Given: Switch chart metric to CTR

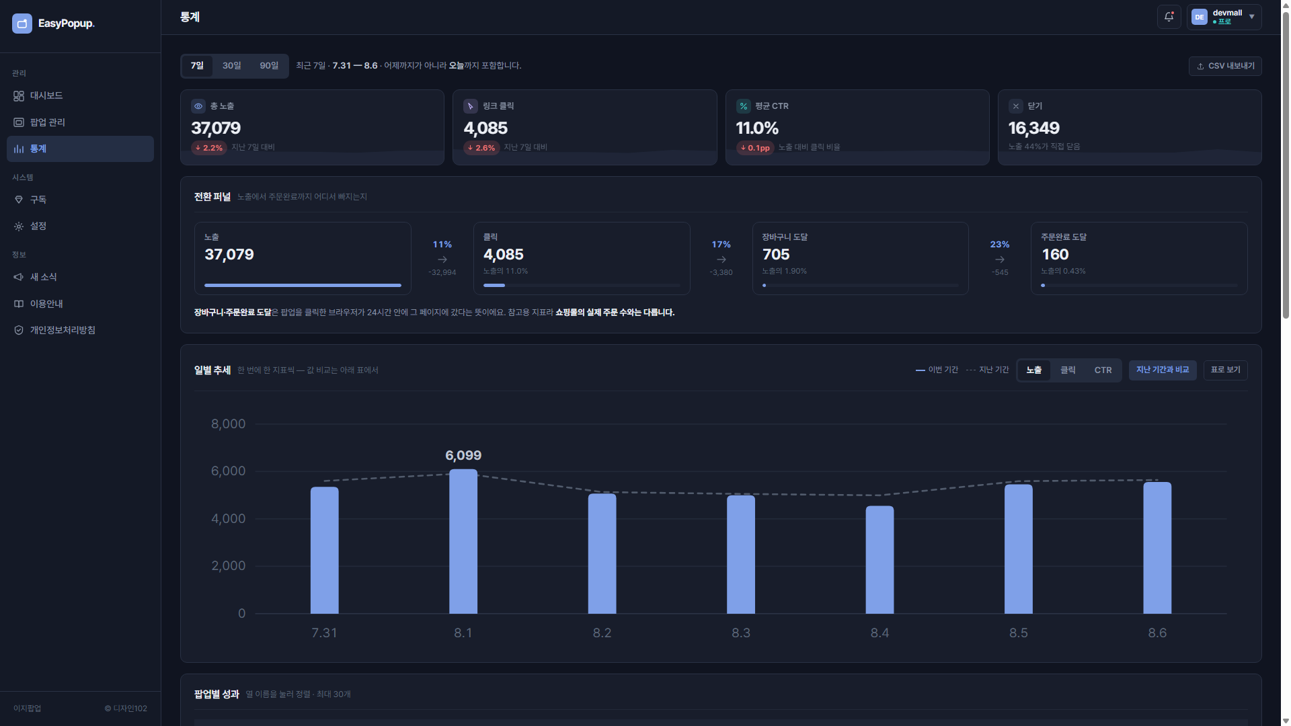Looking at the screenshot, I should click(x=1103, y=370).
